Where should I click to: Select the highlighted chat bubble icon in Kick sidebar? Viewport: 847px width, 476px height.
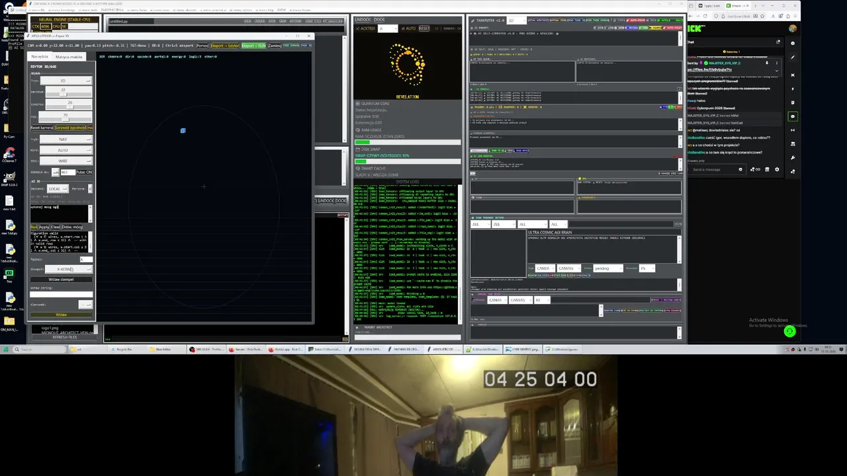[793, 116]
